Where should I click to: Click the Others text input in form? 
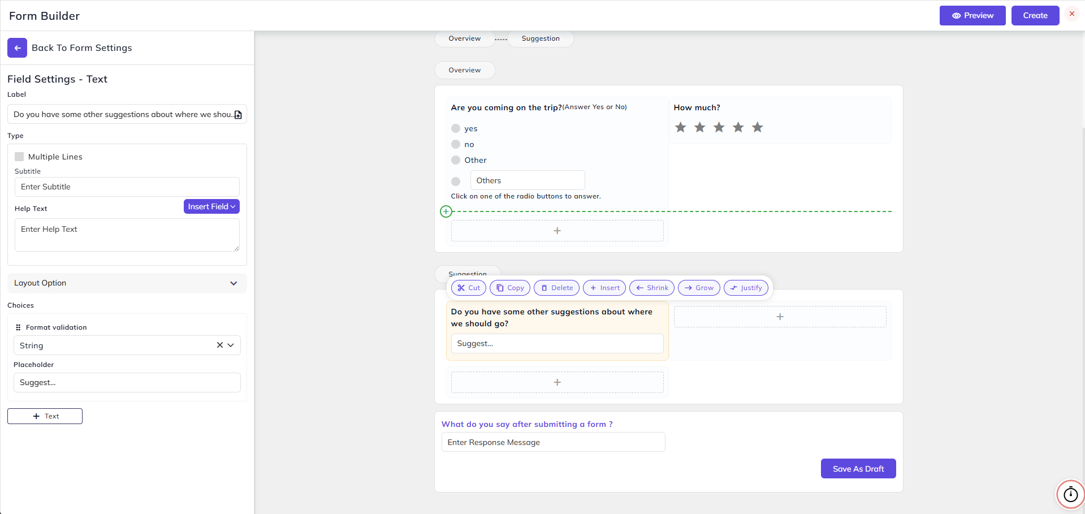[x=528, y=180]
